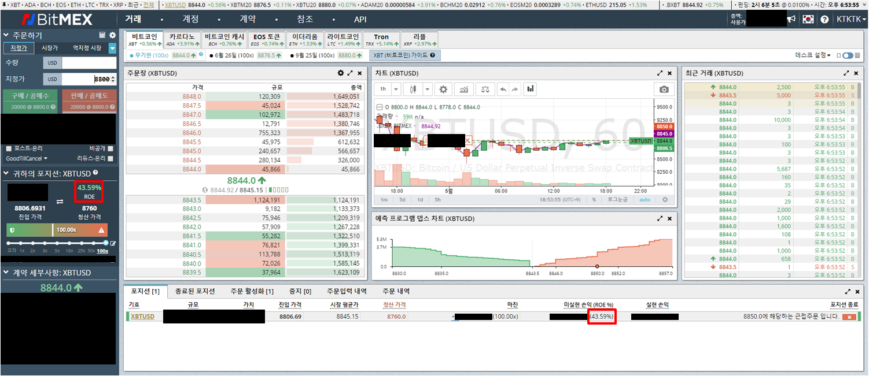Viewport: 869px width, 376px height.
Task: Open more order types dropdown arrow
Action: (x=112, y=48)
